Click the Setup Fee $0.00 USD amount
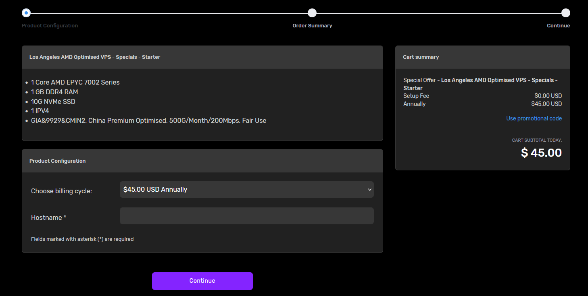 click(548, 96)
